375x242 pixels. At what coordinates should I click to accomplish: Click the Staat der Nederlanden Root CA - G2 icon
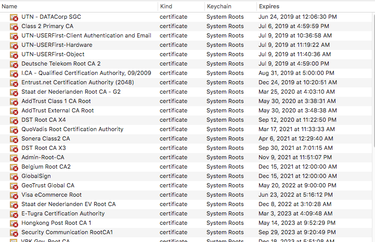pos(14,92)
